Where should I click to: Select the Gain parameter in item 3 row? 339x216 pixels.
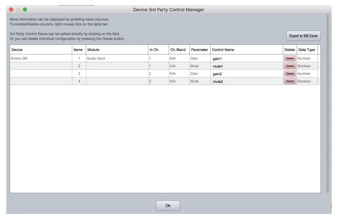click(200, 73)
